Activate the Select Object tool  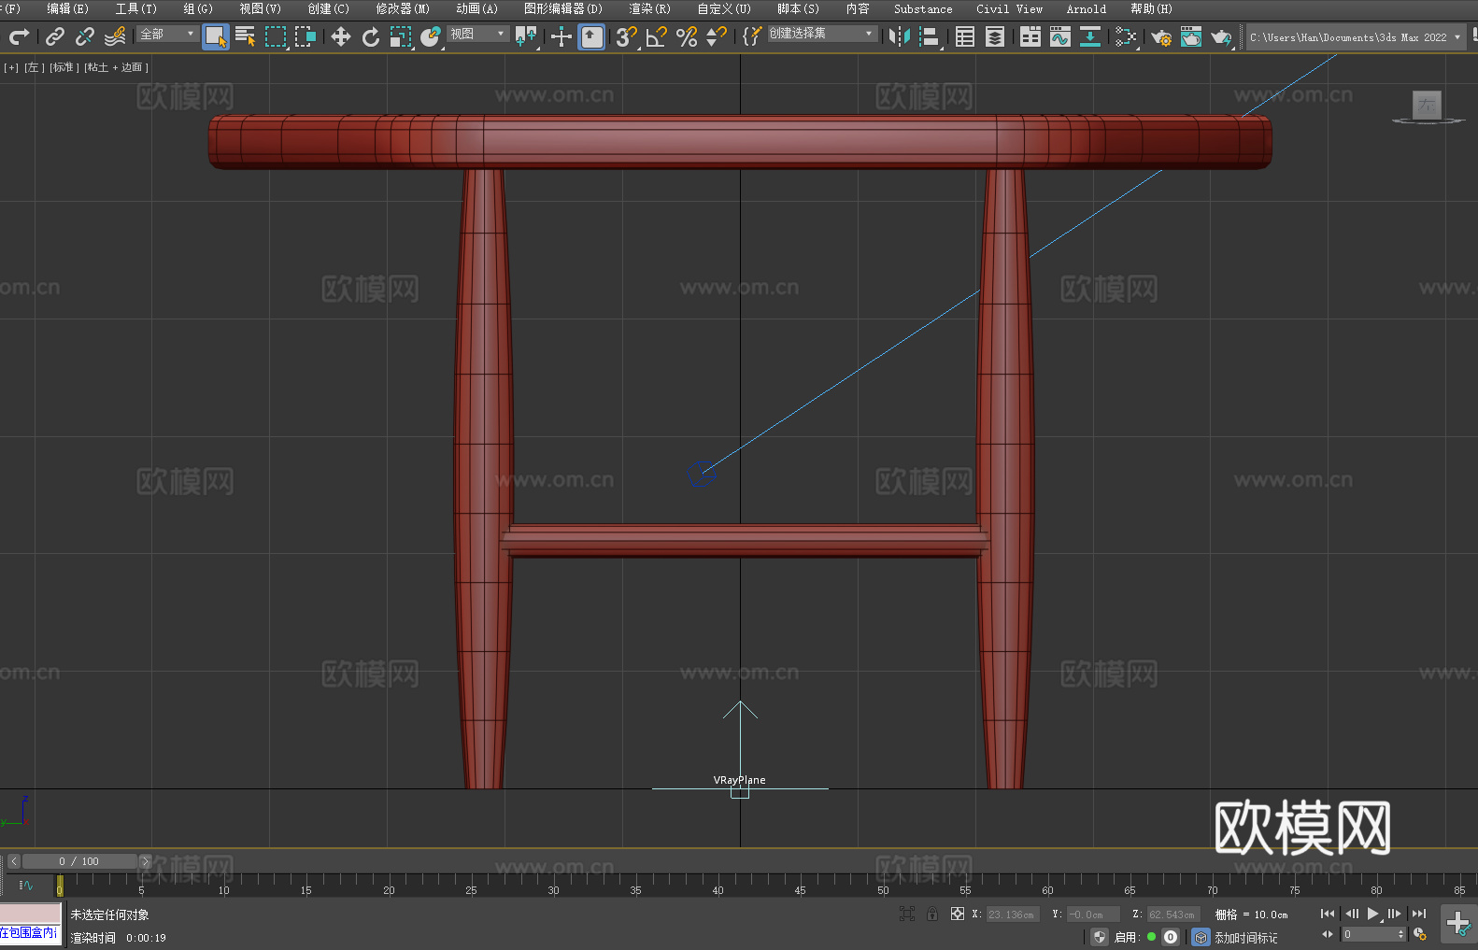(x=216, y=36)
